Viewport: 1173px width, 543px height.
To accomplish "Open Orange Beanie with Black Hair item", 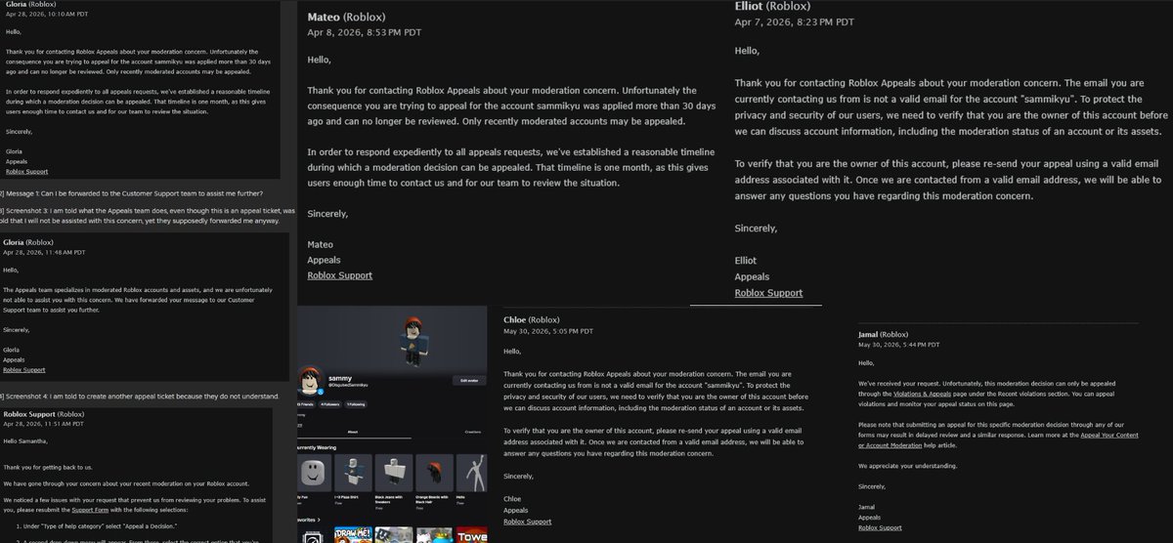I will (x=436, y=474).
